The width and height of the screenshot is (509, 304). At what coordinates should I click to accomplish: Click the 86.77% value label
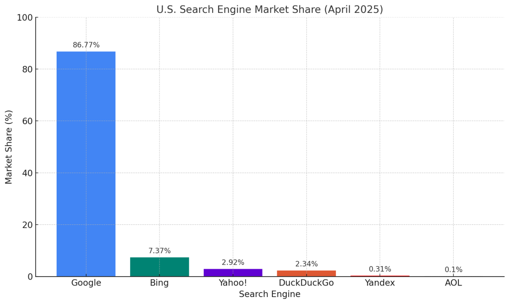pyautogui.click(x=86, y=45)
